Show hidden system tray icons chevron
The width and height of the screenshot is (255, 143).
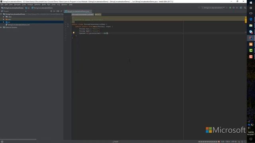tap(249, 122)
